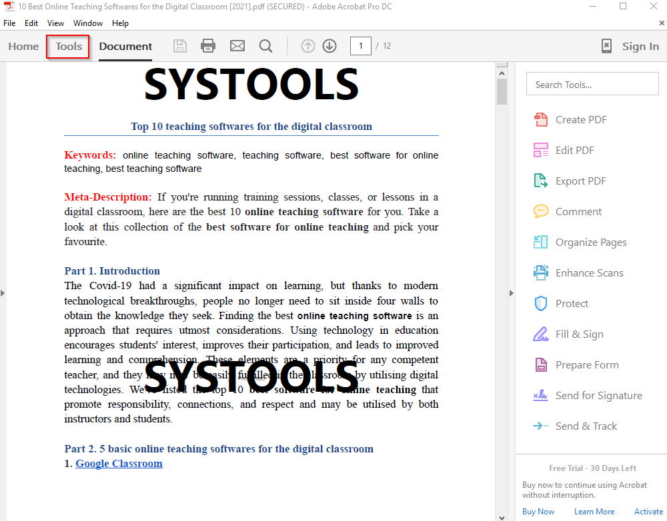This screenshot has width=667, height=521.
Task: Send file by email envelope icon
Action: pos(237,45)
